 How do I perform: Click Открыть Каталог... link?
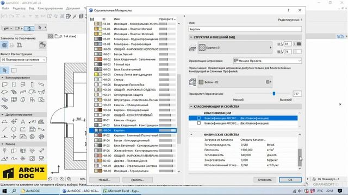click(x=253, y=140)
